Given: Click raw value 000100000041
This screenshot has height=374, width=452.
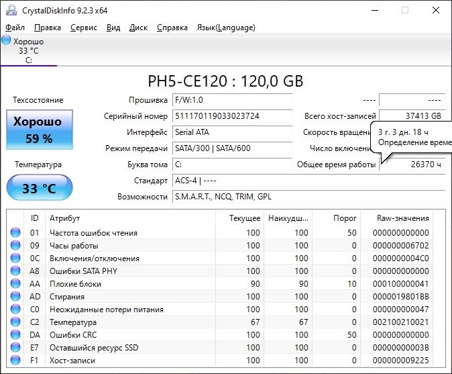Looking at the screenshot, I should (x=400, y=284).
